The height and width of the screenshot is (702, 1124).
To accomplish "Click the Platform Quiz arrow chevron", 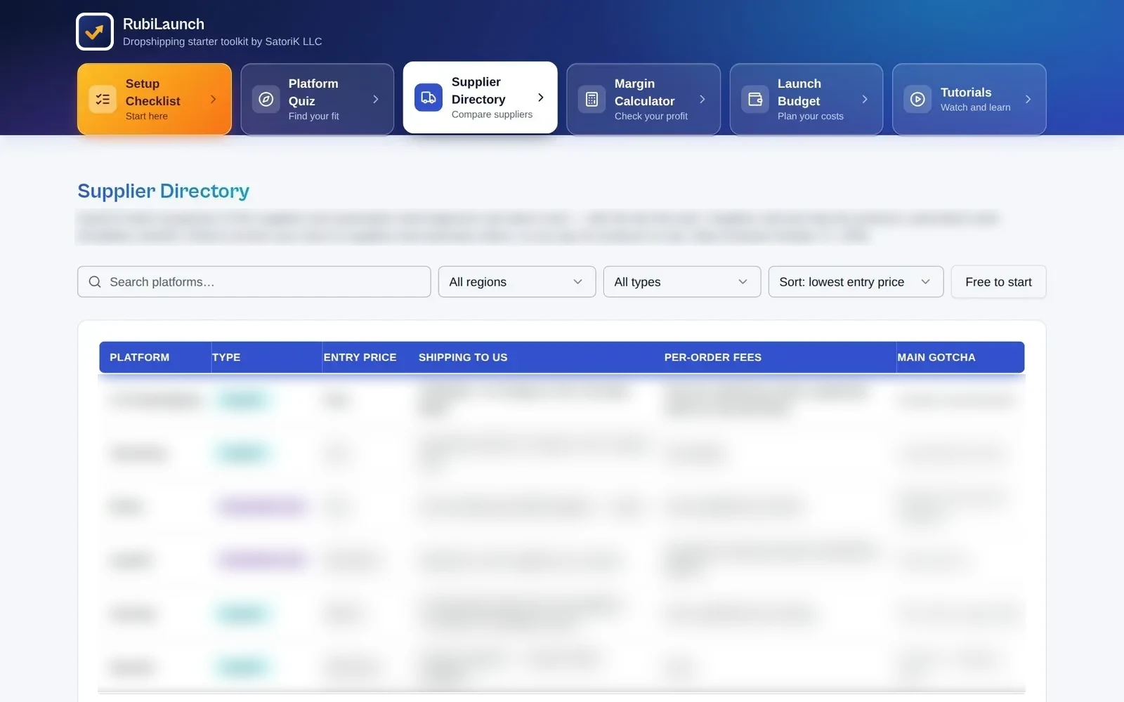I will point(376,99).
